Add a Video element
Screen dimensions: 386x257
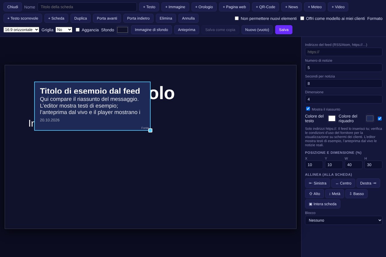[x=338, y=7]
